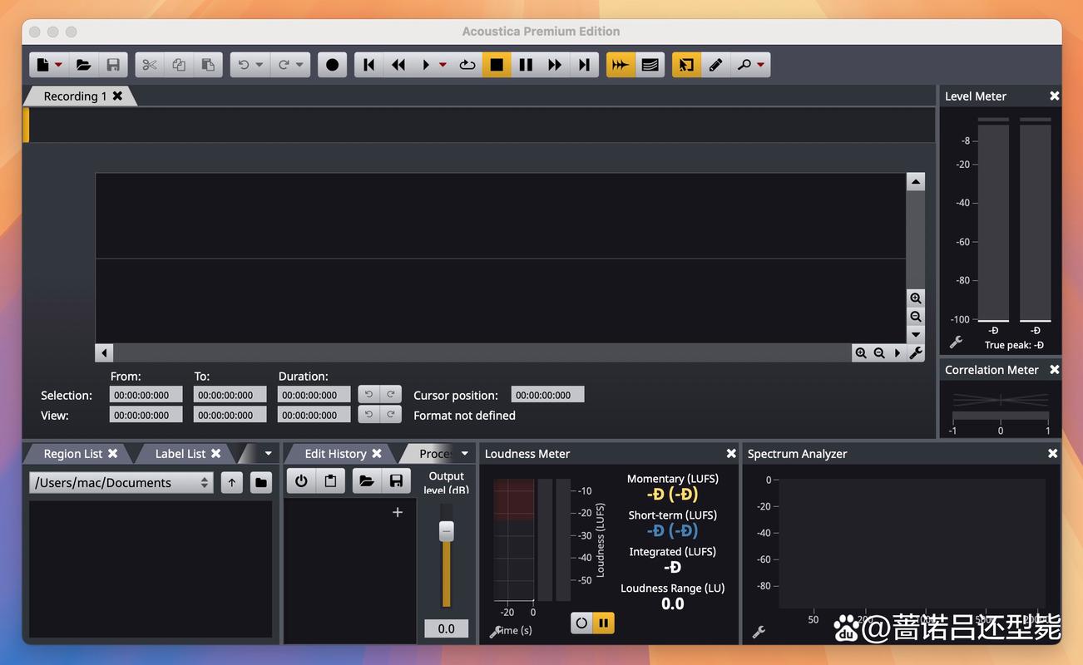Open the new file options dropdown arrow
1083x665 pixels.
(x=58, y=65)
